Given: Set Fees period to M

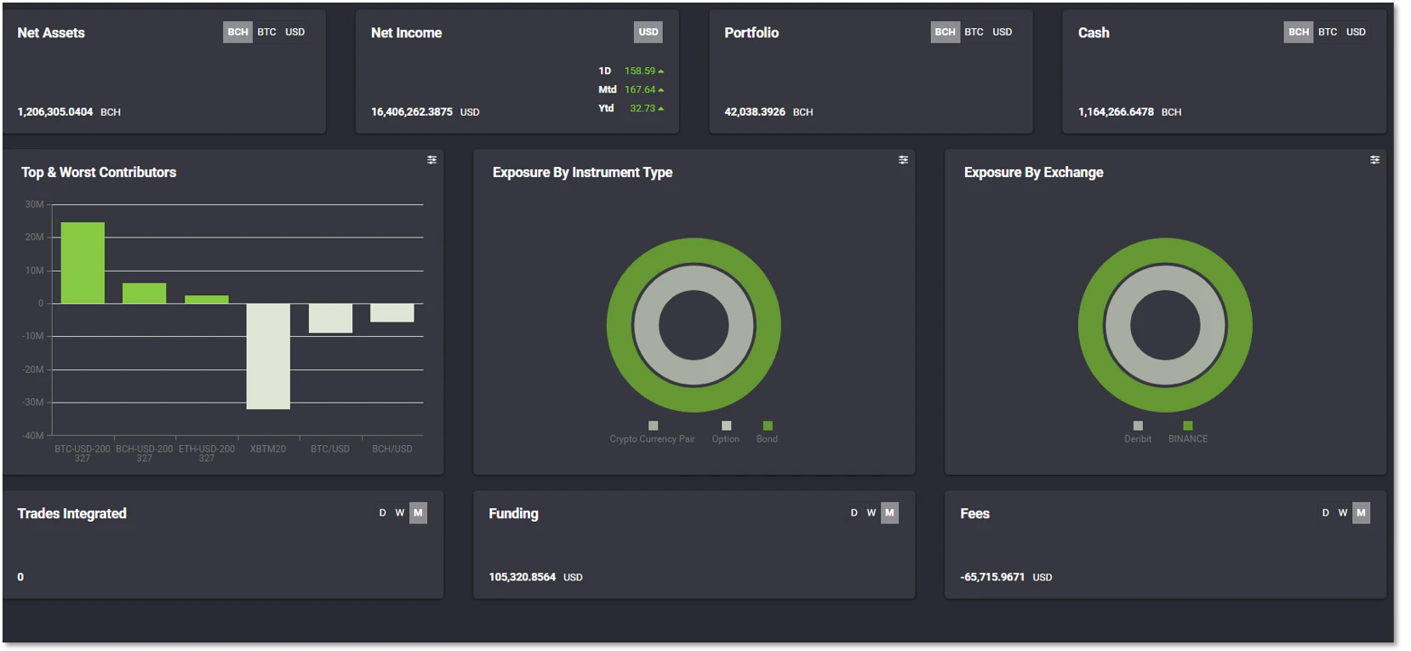Looking at the screenshot, I should tap(1361, 513).
